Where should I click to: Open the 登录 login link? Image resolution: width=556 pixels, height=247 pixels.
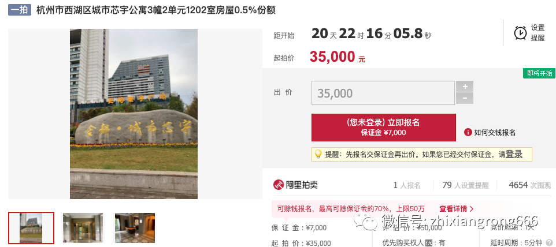point(514,154)
